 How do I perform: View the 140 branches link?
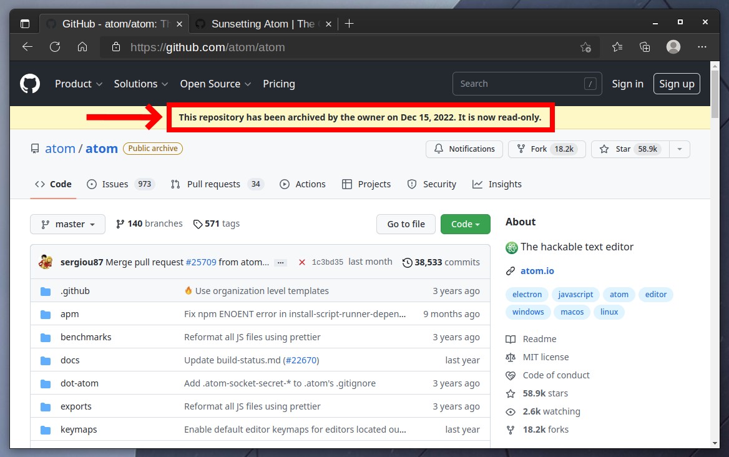[149, 224]
